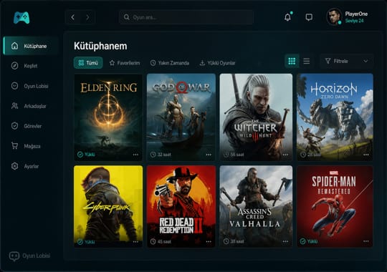This screenshot has width=387, height=272.
Task: Select the Tümü tab
Action: tap(88, 63)
